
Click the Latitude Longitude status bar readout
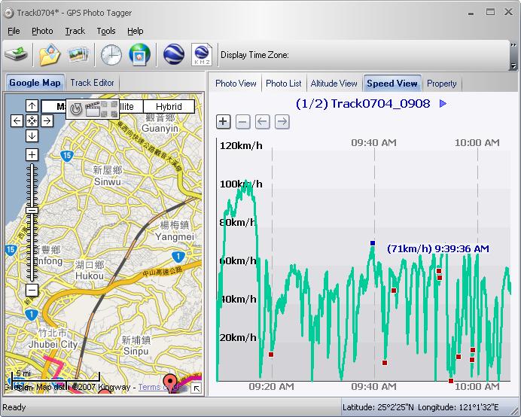[x=421, y=407]
